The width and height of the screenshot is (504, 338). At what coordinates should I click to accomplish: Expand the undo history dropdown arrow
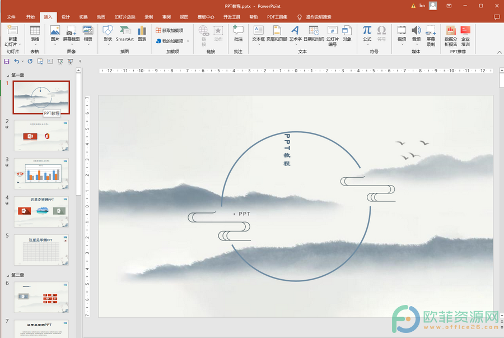(x=22, y=62)
